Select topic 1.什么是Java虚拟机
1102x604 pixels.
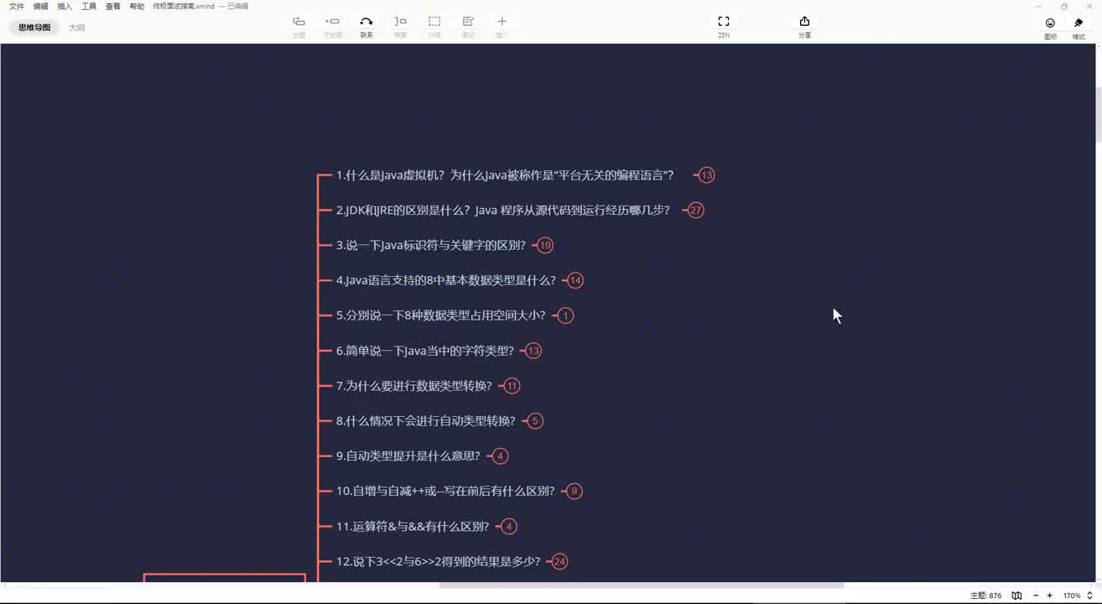coord(505,175)
